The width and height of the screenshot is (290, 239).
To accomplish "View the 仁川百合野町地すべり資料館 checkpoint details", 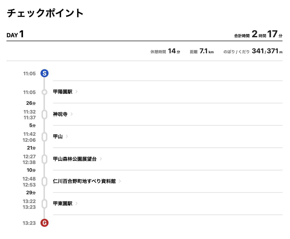I will tap(84, 181).
